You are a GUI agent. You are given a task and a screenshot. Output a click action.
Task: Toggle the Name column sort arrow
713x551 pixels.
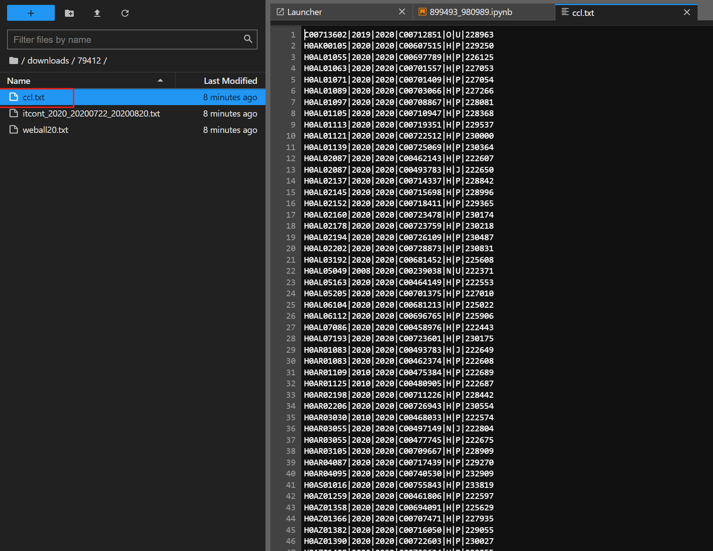pos(160,80)
